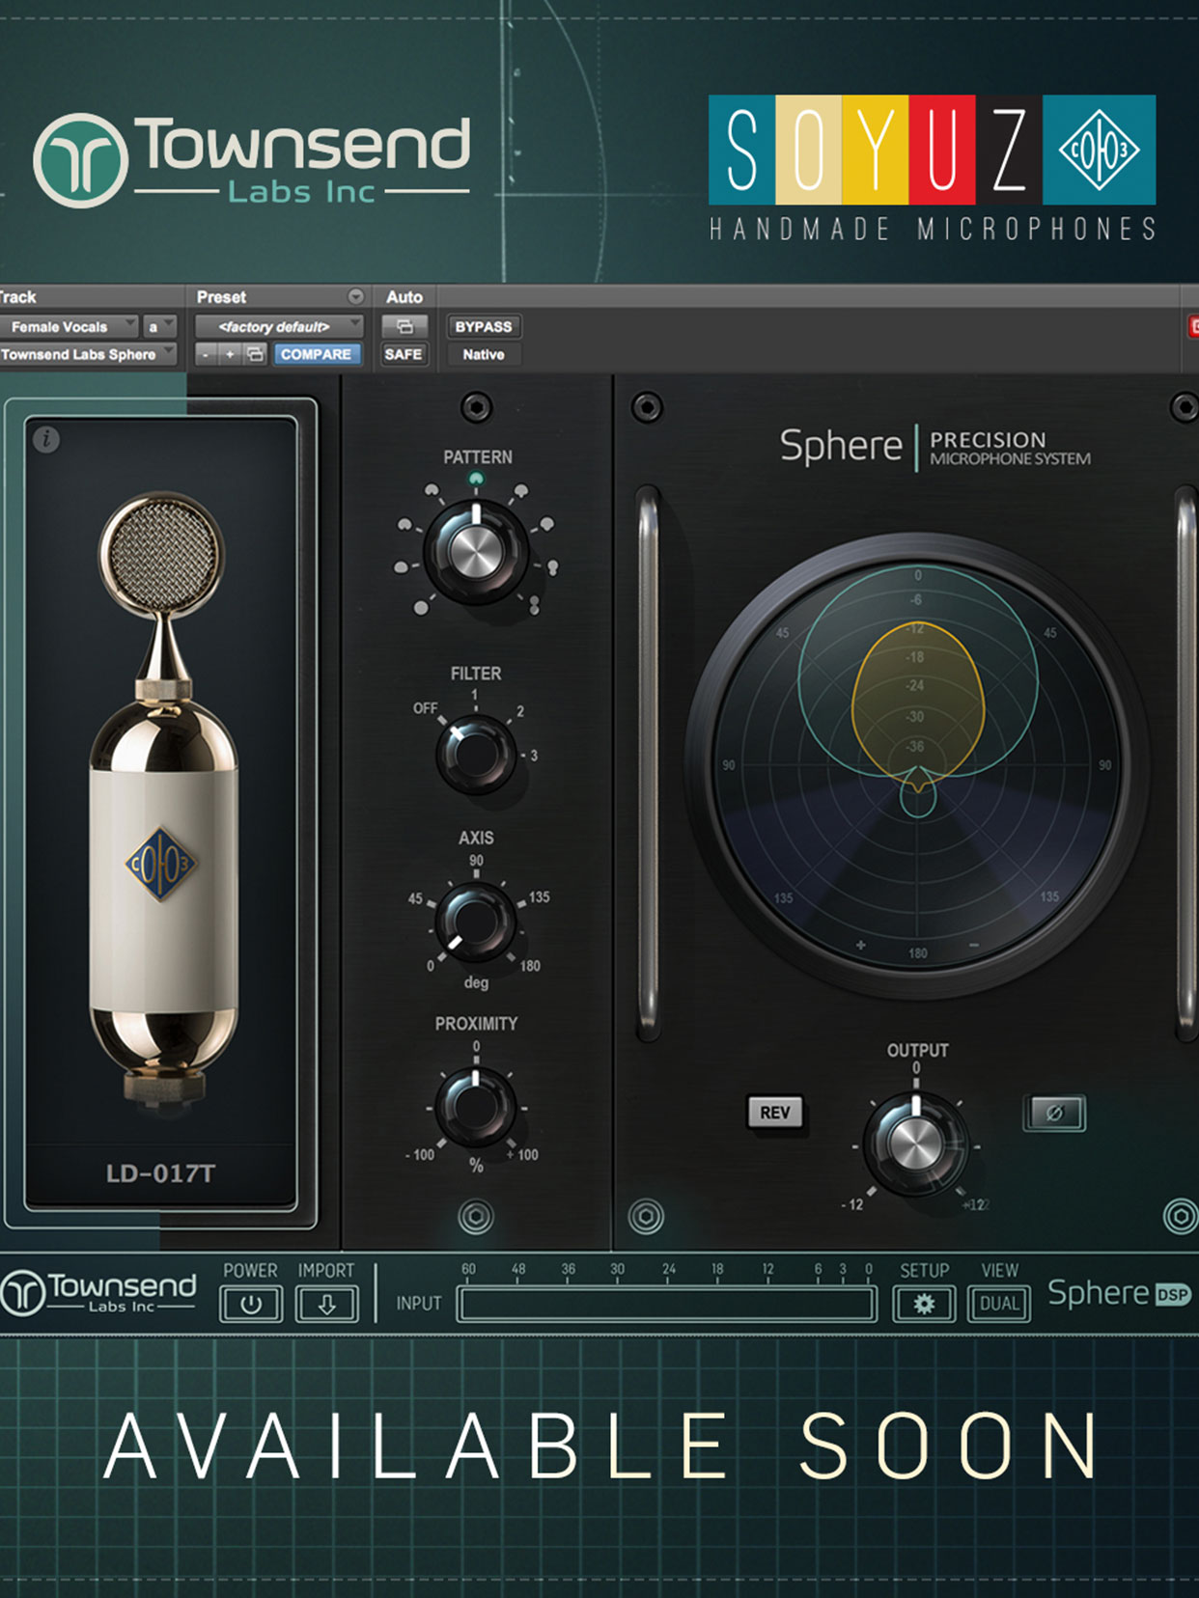Open the Preset menu round arrow
Screen dimensions: 1199x1598
(355, 296)
